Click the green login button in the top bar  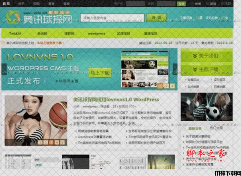point(181,4)
